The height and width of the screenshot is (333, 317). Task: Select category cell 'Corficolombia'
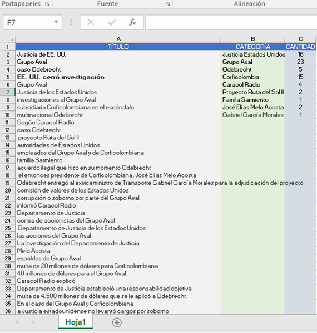tap(252, 77)
